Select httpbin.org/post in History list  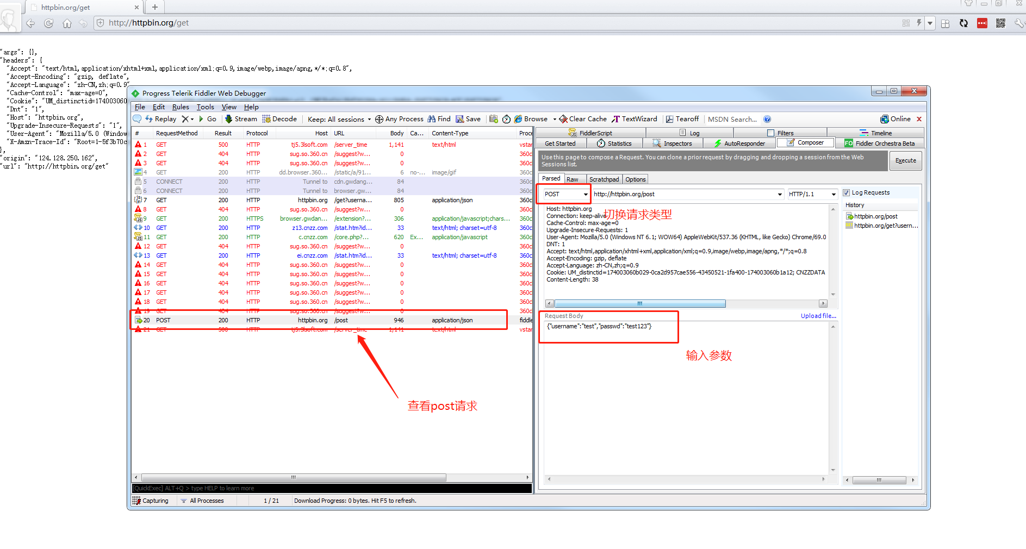875,216
